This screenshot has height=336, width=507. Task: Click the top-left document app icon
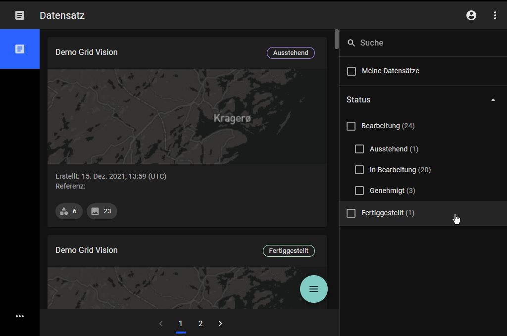(x=20, y=15)
